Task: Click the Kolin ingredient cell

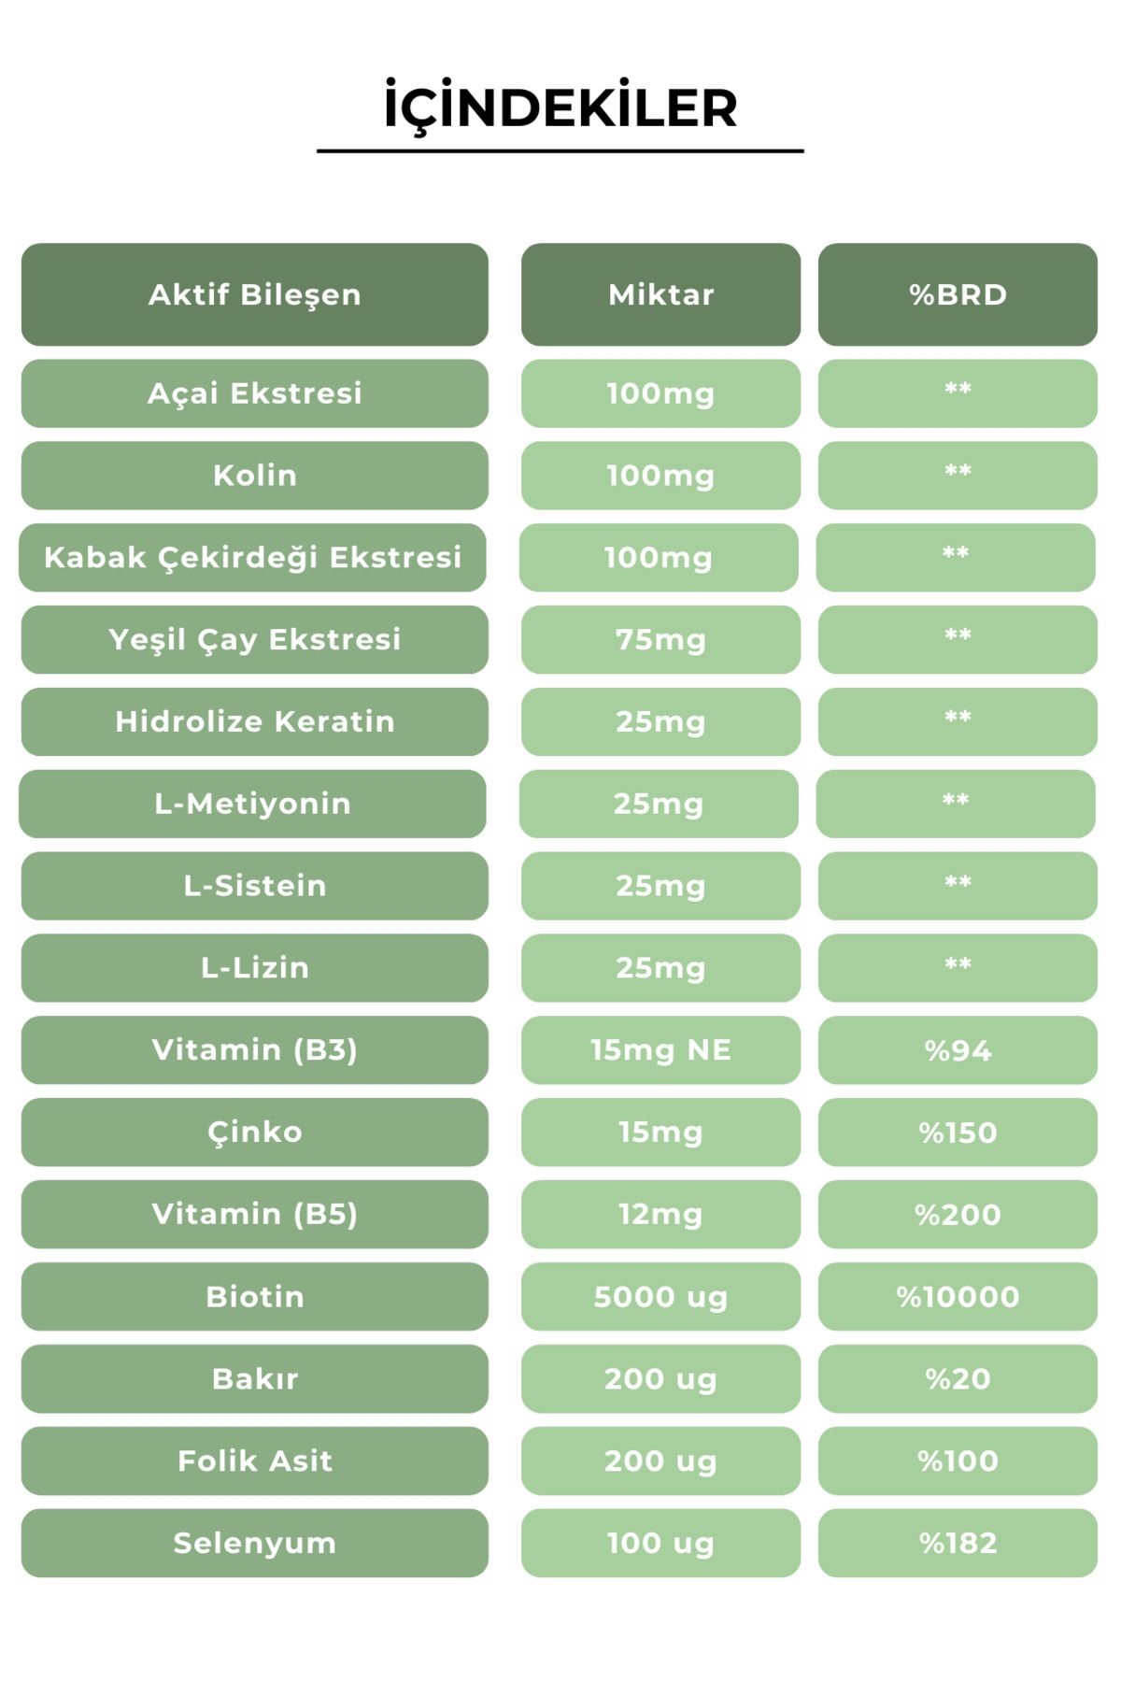Action: tap(255, 476)
